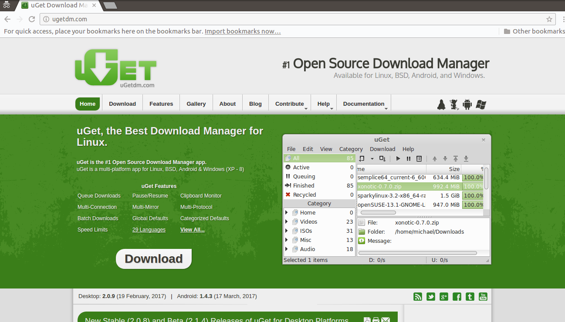Open the dropdown arrow beside New Download icon
The width and height of the screenshot is (565, 322).
(372, 159)
